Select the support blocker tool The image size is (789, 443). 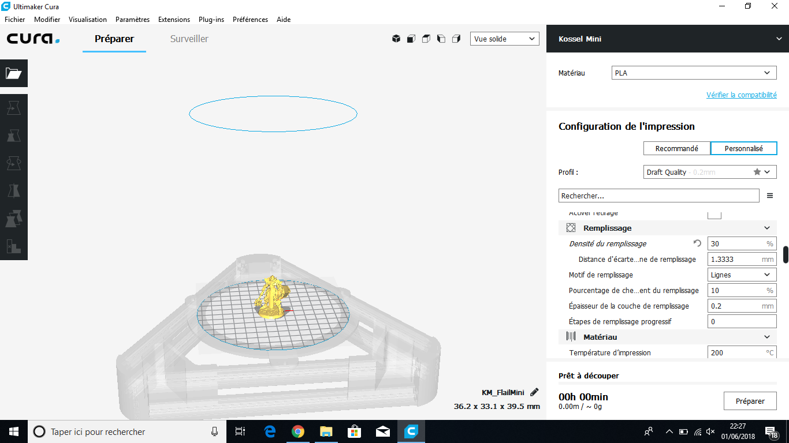point(14,246)
